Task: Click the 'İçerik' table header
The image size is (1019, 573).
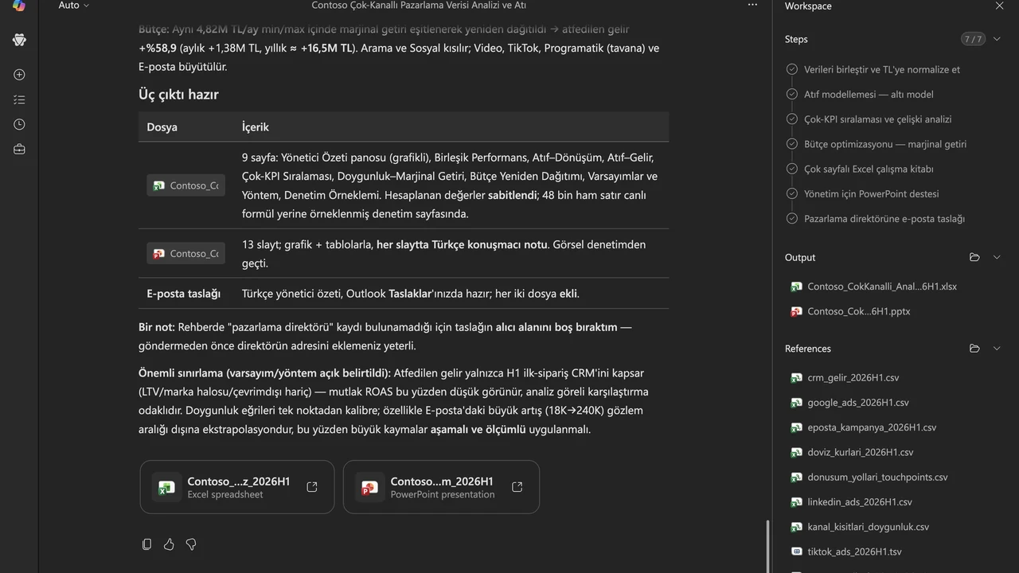Action: 256,127
